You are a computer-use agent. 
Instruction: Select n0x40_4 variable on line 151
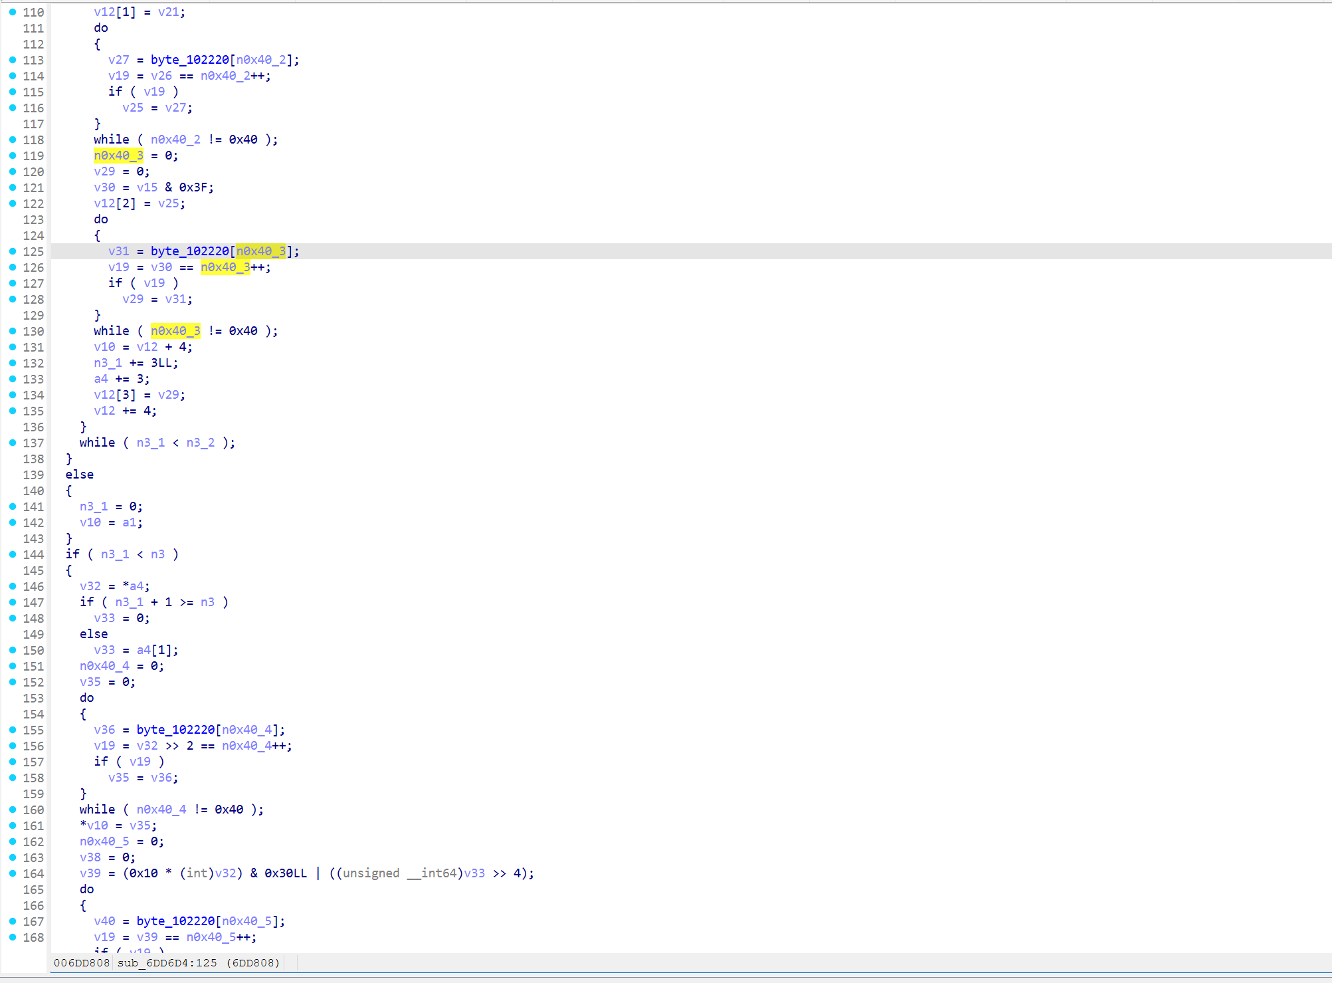tap(104, 666)
